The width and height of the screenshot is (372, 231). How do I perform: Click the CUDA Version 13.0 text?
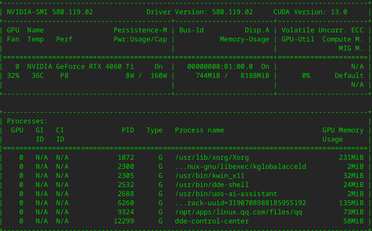(310, 12)
